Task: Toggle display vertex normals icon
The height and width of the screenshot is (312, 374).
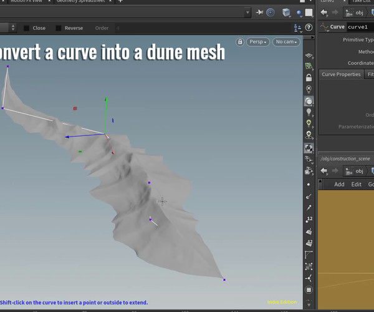Action: [309, 278]
